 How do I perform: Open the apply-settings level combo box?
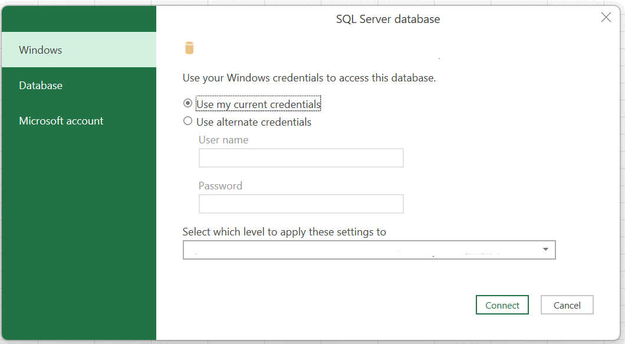369,249
